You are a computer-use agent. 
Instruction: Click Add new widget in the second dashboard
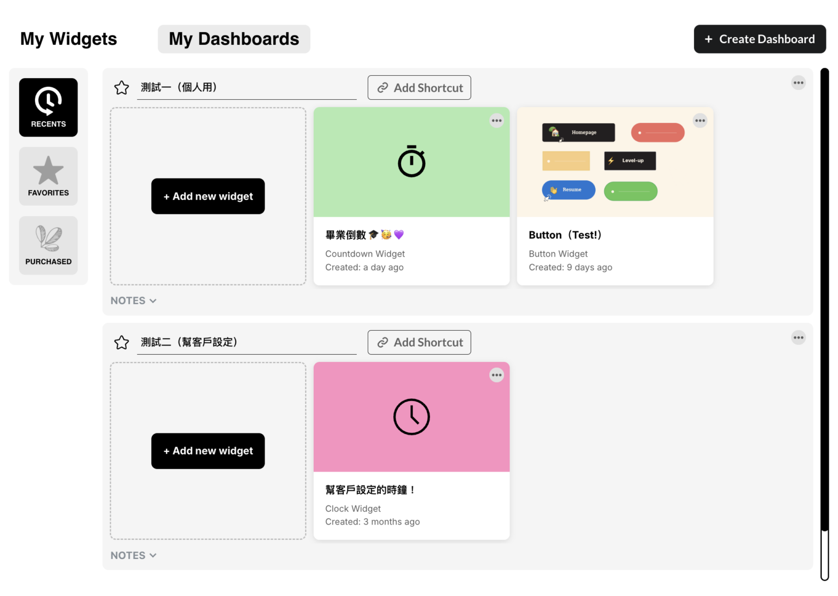208,451
